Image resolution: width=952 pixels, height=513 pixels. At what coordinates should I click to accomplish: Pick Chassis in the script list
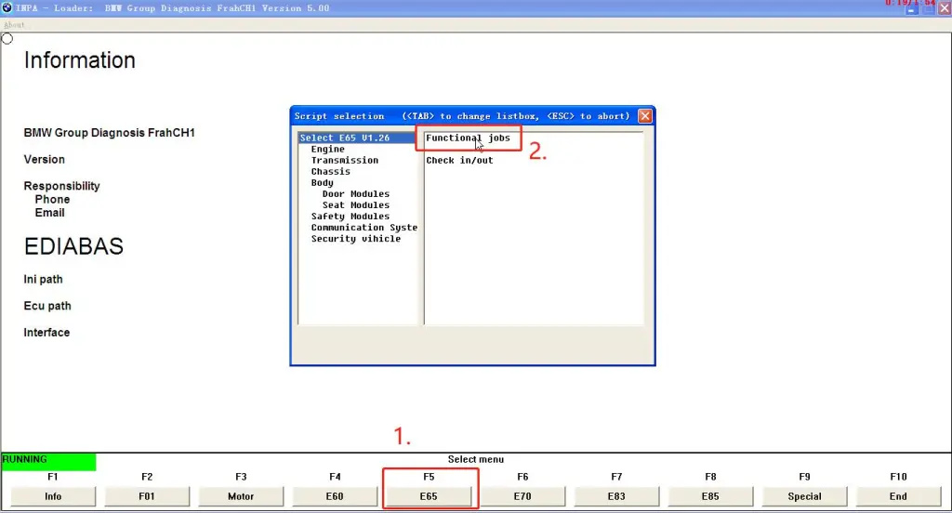[x=330, y=171]
